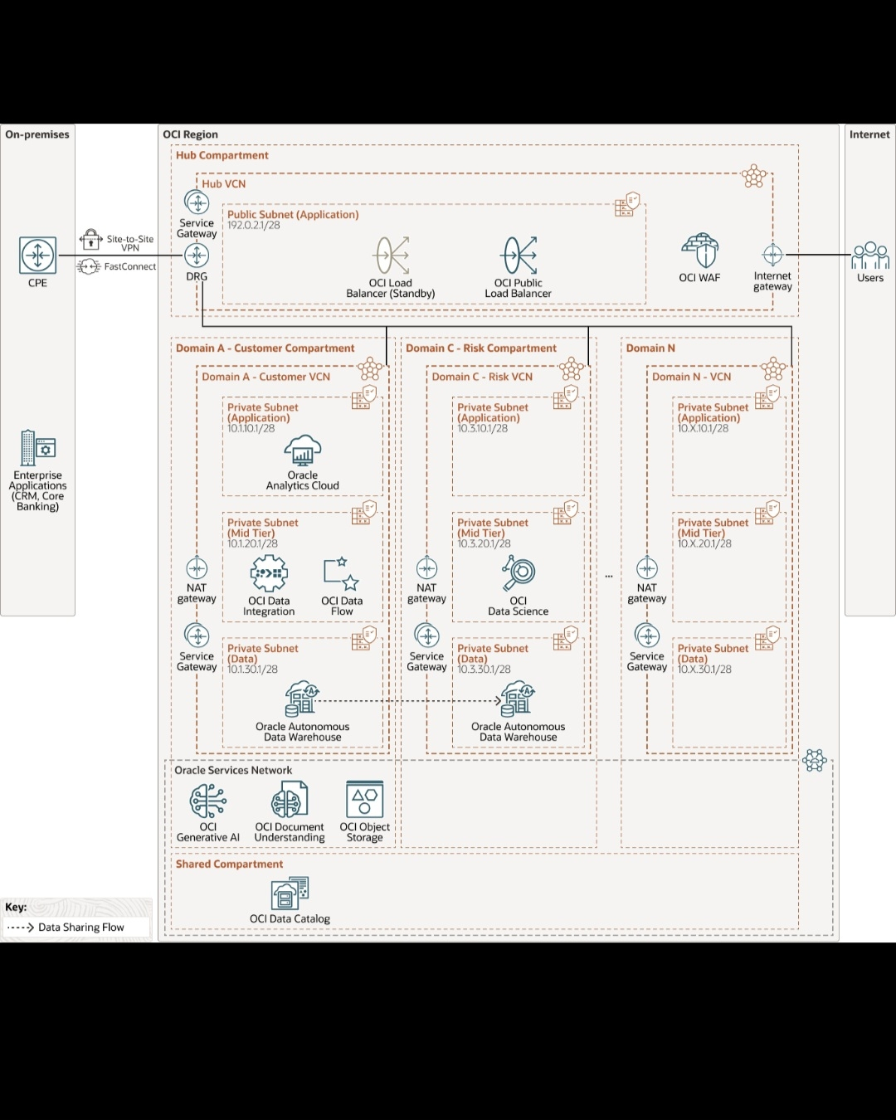Select the "10.1.20.1/28" CIDR text
Viewport: 896px width, 1120px height.
click(253, 544)
